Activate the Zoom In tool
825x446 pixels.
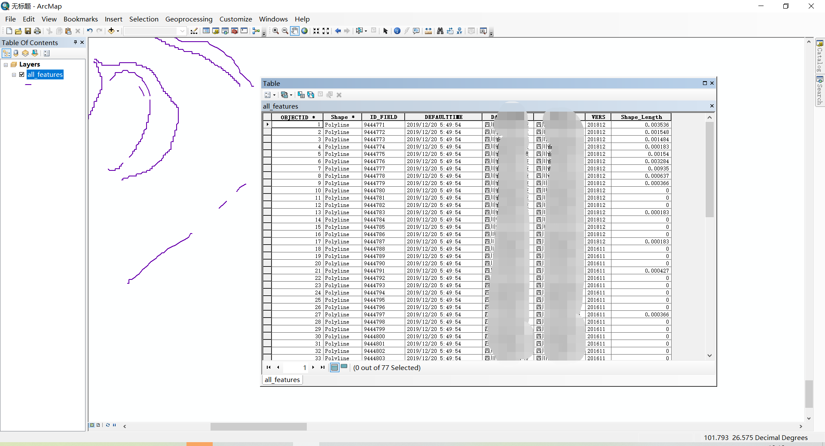click(x=275, y=31)
